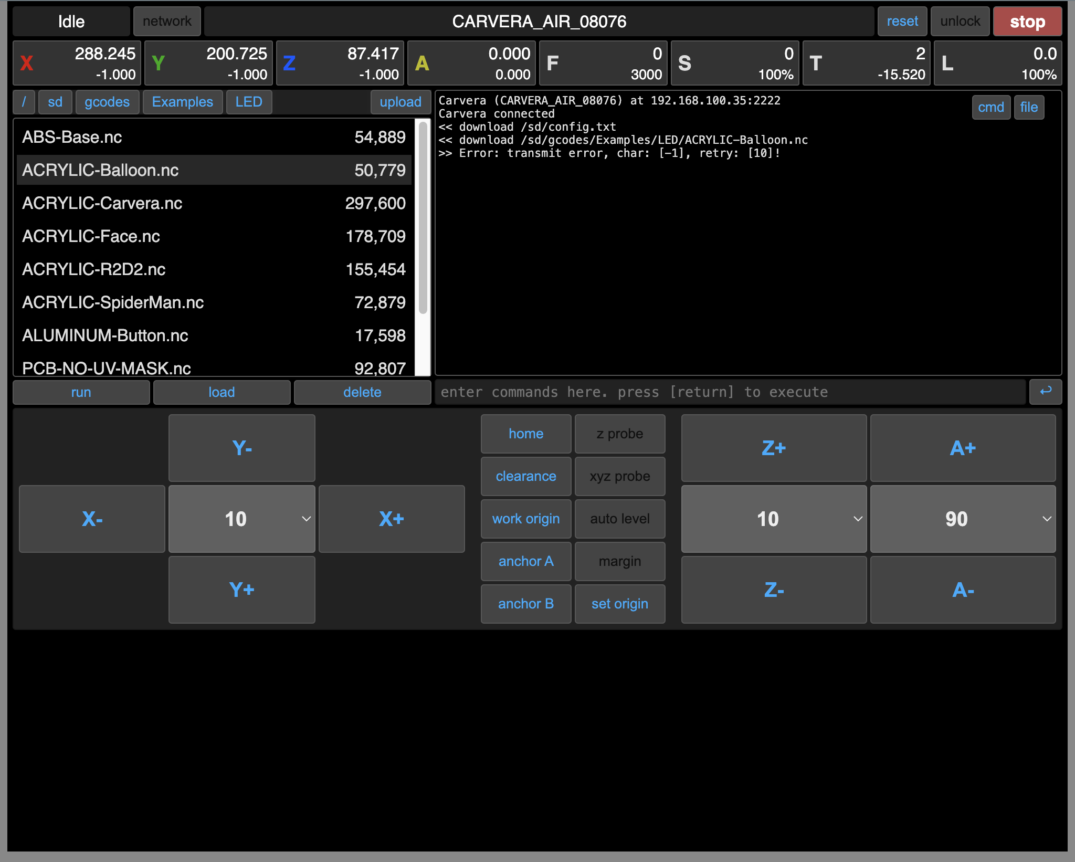Focus the command entry input field

(x=730, y=392)
